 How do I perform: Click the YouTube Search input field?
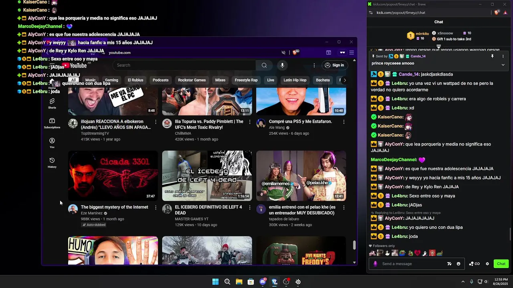click(x=184, y=65)
